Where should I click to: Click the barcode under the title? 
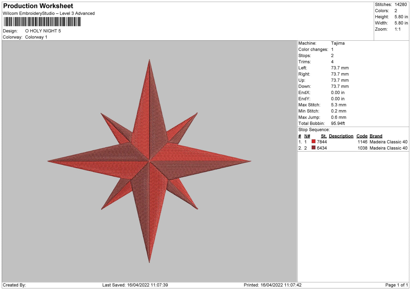(42, 22)
